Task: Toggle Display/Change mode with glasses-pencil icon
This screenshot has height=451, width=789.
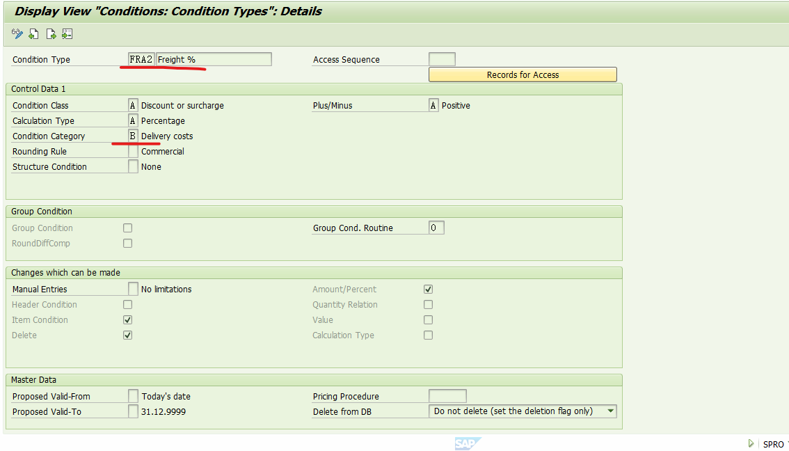Action: pyautogui.click(x=17, y=34)
